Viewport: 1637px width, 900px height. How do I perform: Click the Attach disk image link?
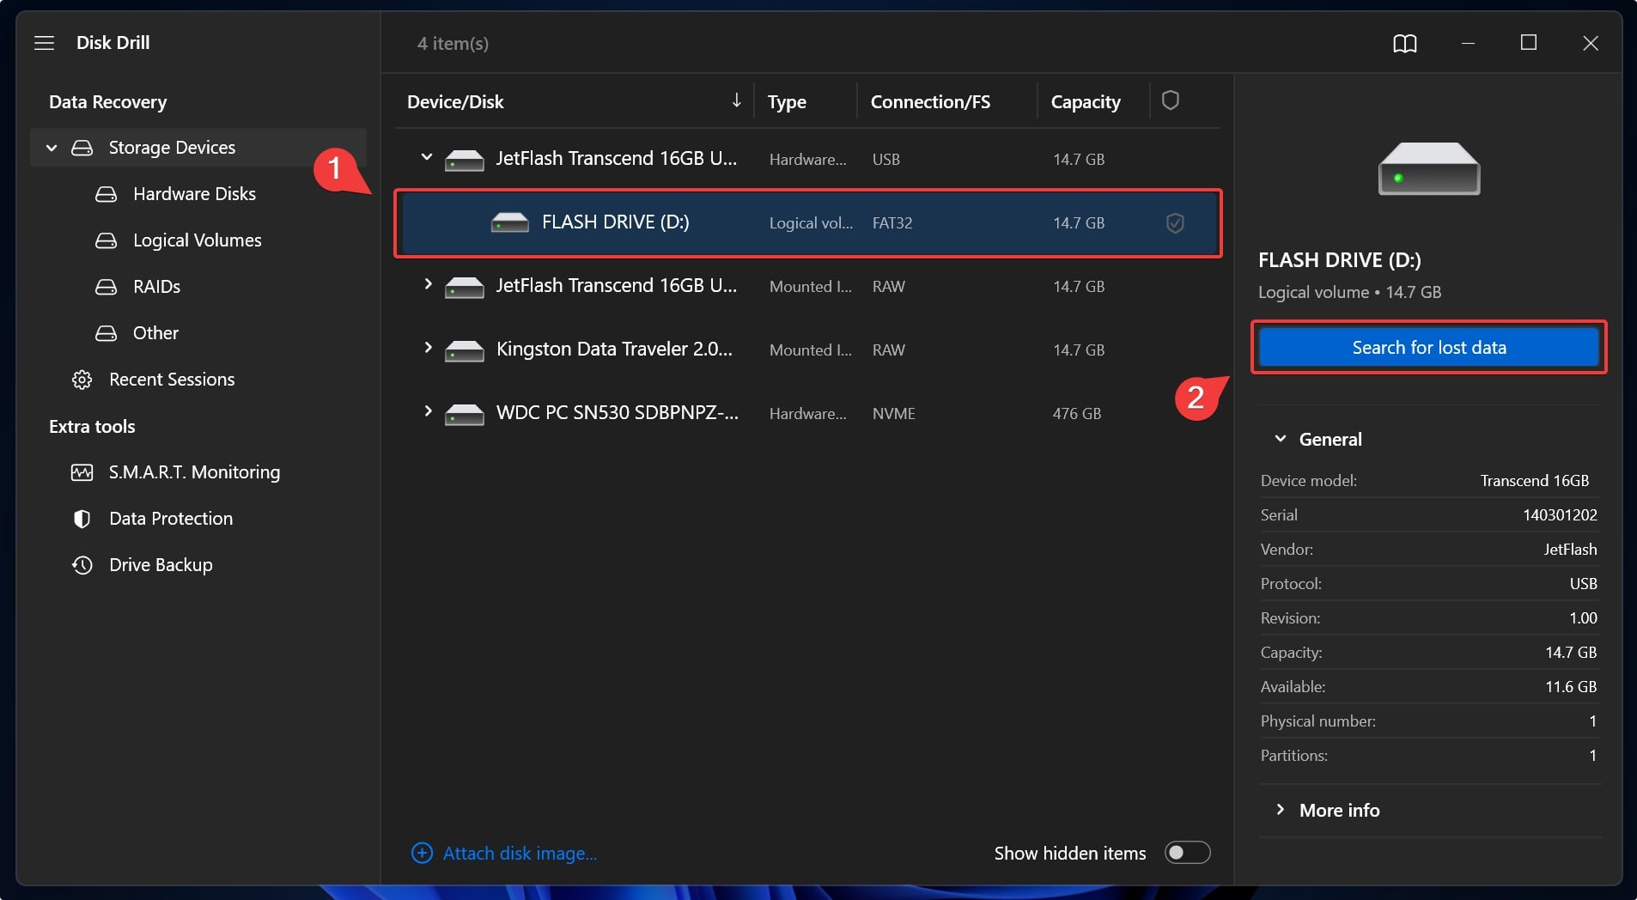[520, 854]
